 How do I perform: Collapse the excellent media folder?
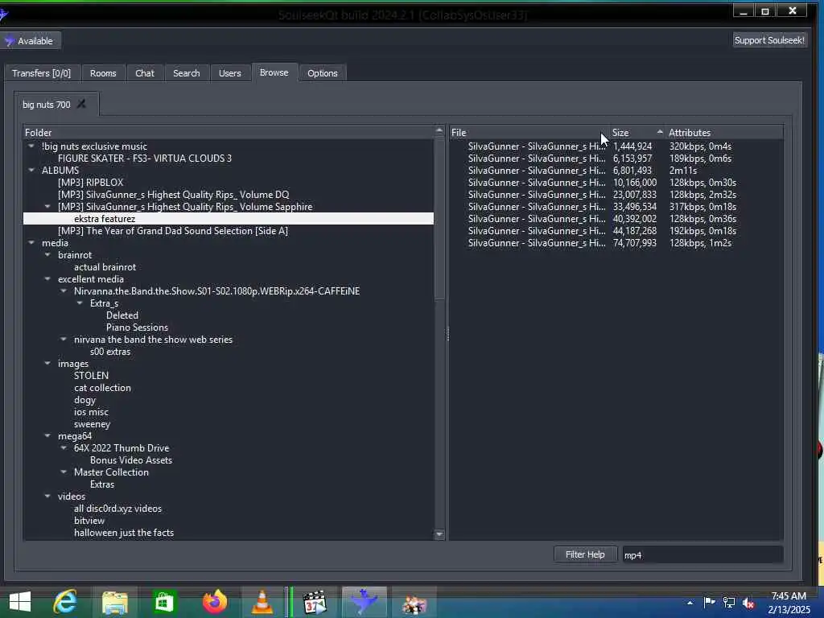click(47, 279)
